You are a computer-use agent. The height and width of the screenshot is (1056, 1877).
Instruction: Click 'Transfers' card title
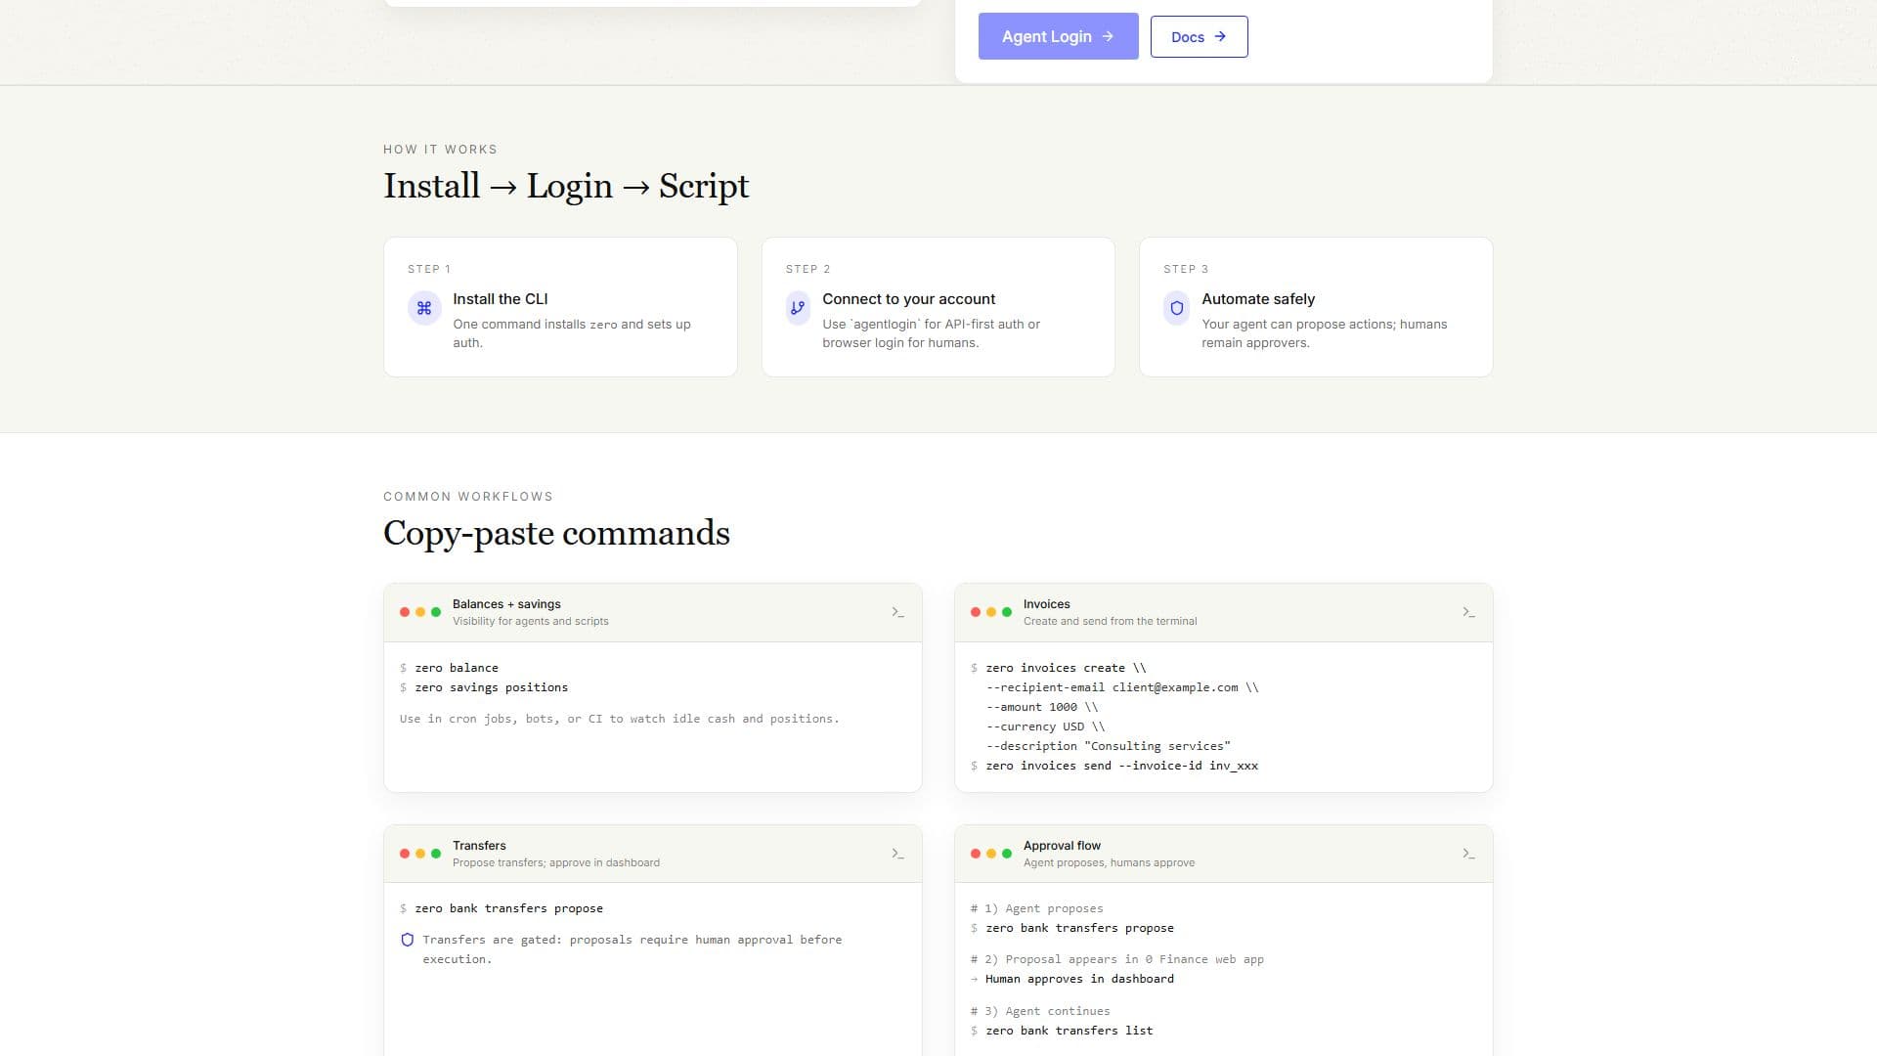tap(479, 846)
